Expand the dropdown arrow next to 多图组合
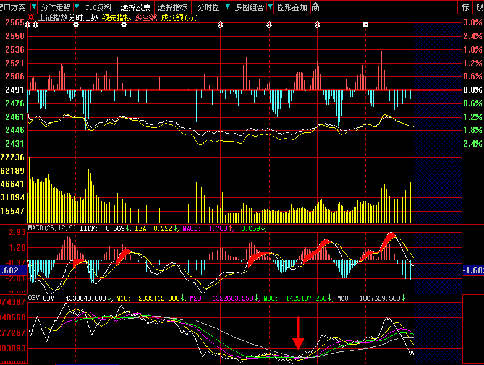The height and width of the screenshot is (365, 484). [x=270, y=7]
